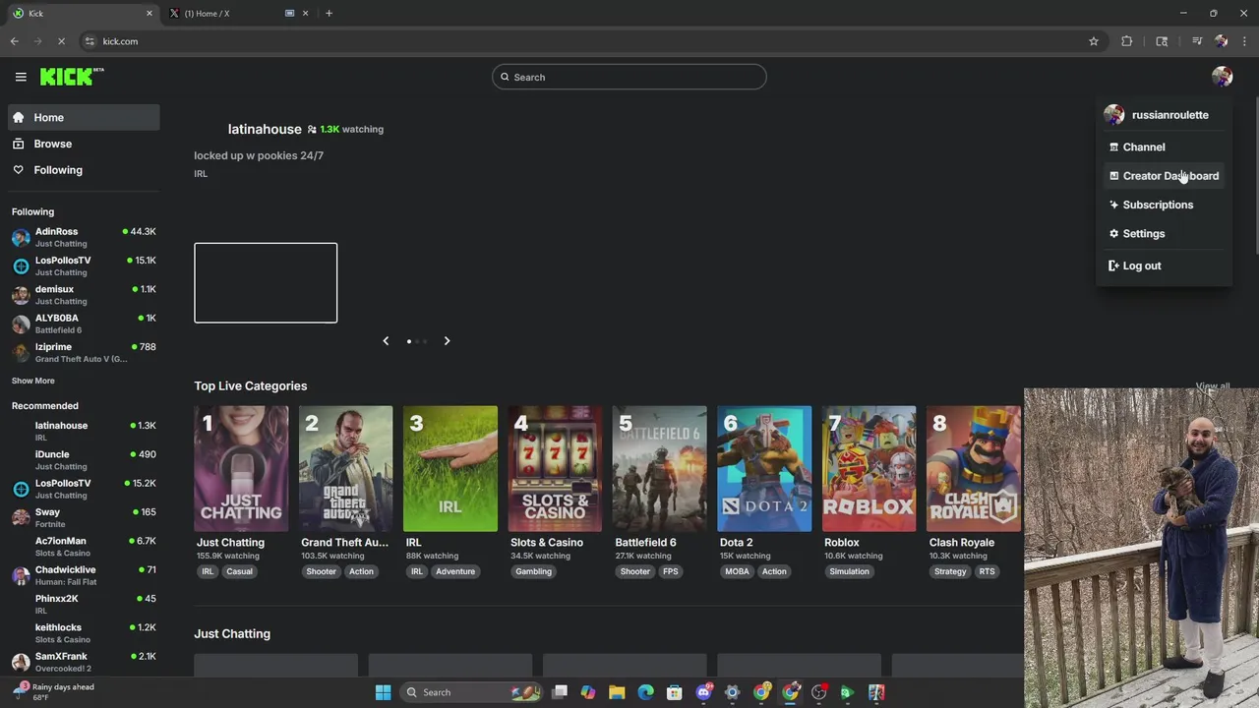
Task: Click the RTS tag under Clash Royale
Action: coord(987,571)
